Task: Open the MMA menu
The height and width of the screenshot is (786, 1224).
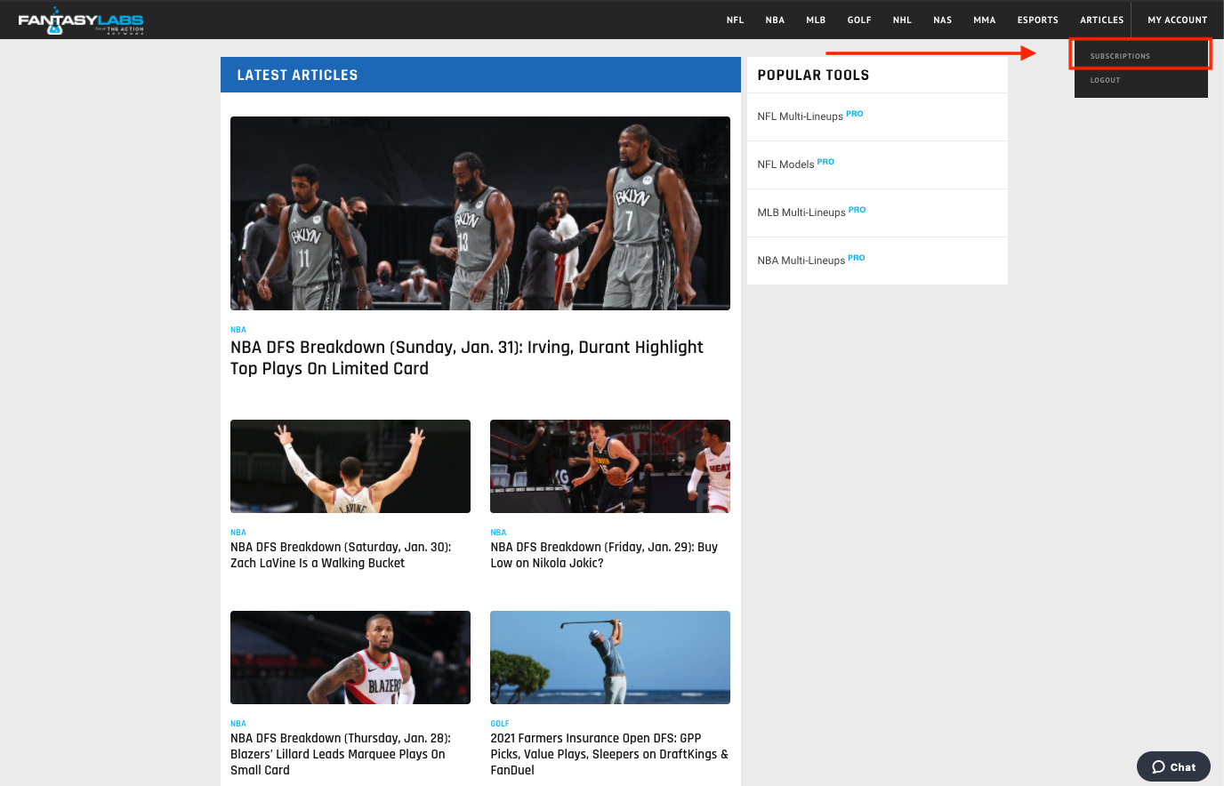Action: pos(985,20)
